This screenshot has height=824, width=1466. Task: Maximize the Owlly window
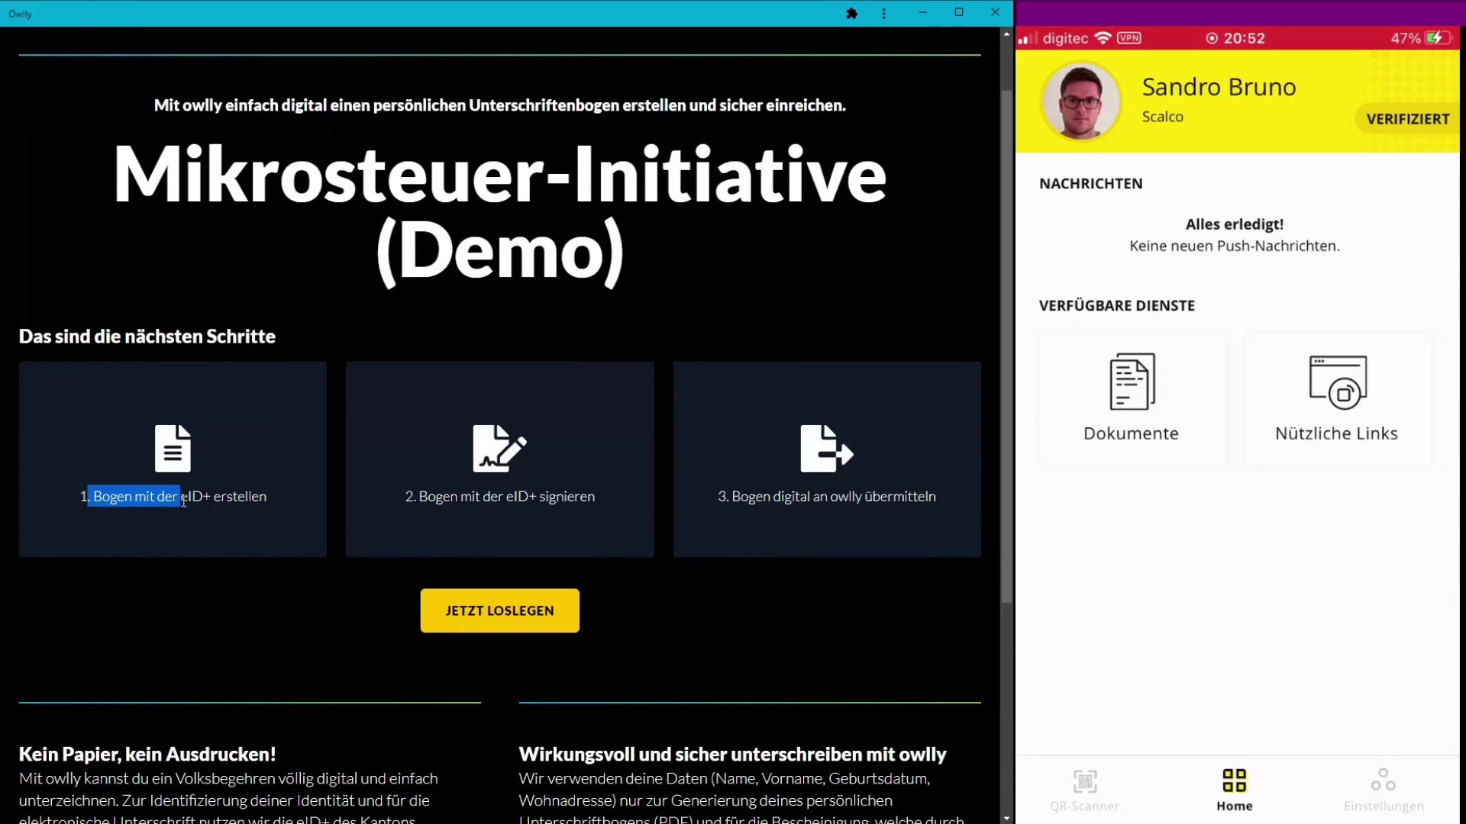click(959, 12)
